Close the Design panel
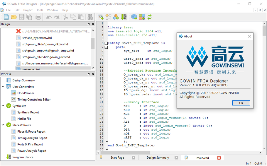Image resolution: width=267 pixels, height=166 pixels. coord(93,24)
